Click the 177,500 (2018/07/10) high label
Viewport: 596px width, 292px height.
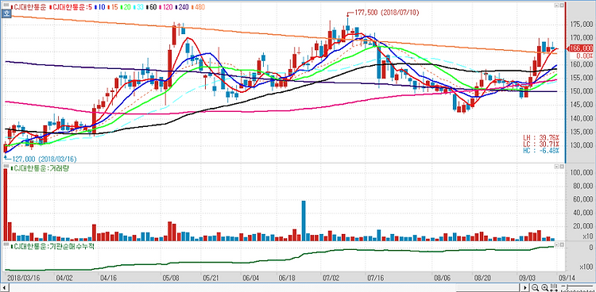pyautogui.click(x=386, y=13)
